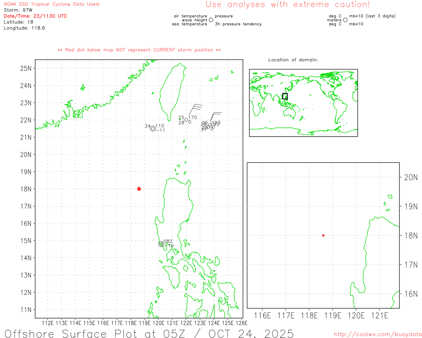Open the coolwx.com/buoydata link
422x338 pixels.
[x=377, y=334]
